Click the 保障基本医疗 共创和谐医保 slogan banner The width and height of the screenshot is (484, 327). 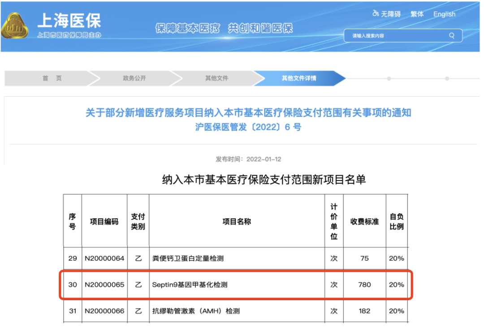click(x=224, y=28)
